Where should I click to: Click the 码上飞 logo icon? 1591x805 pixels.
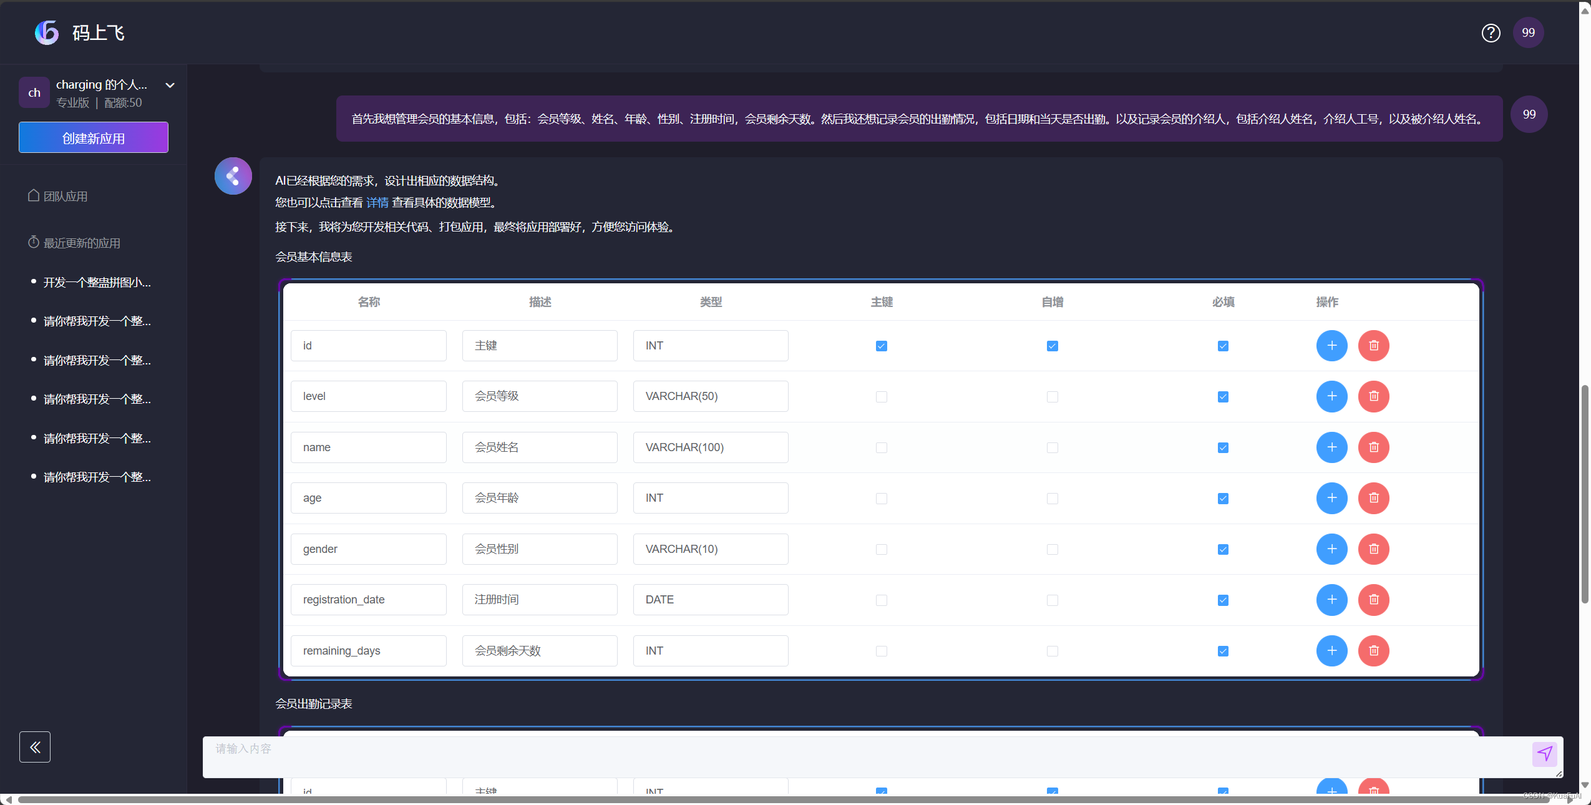click(x=47, y=32)
